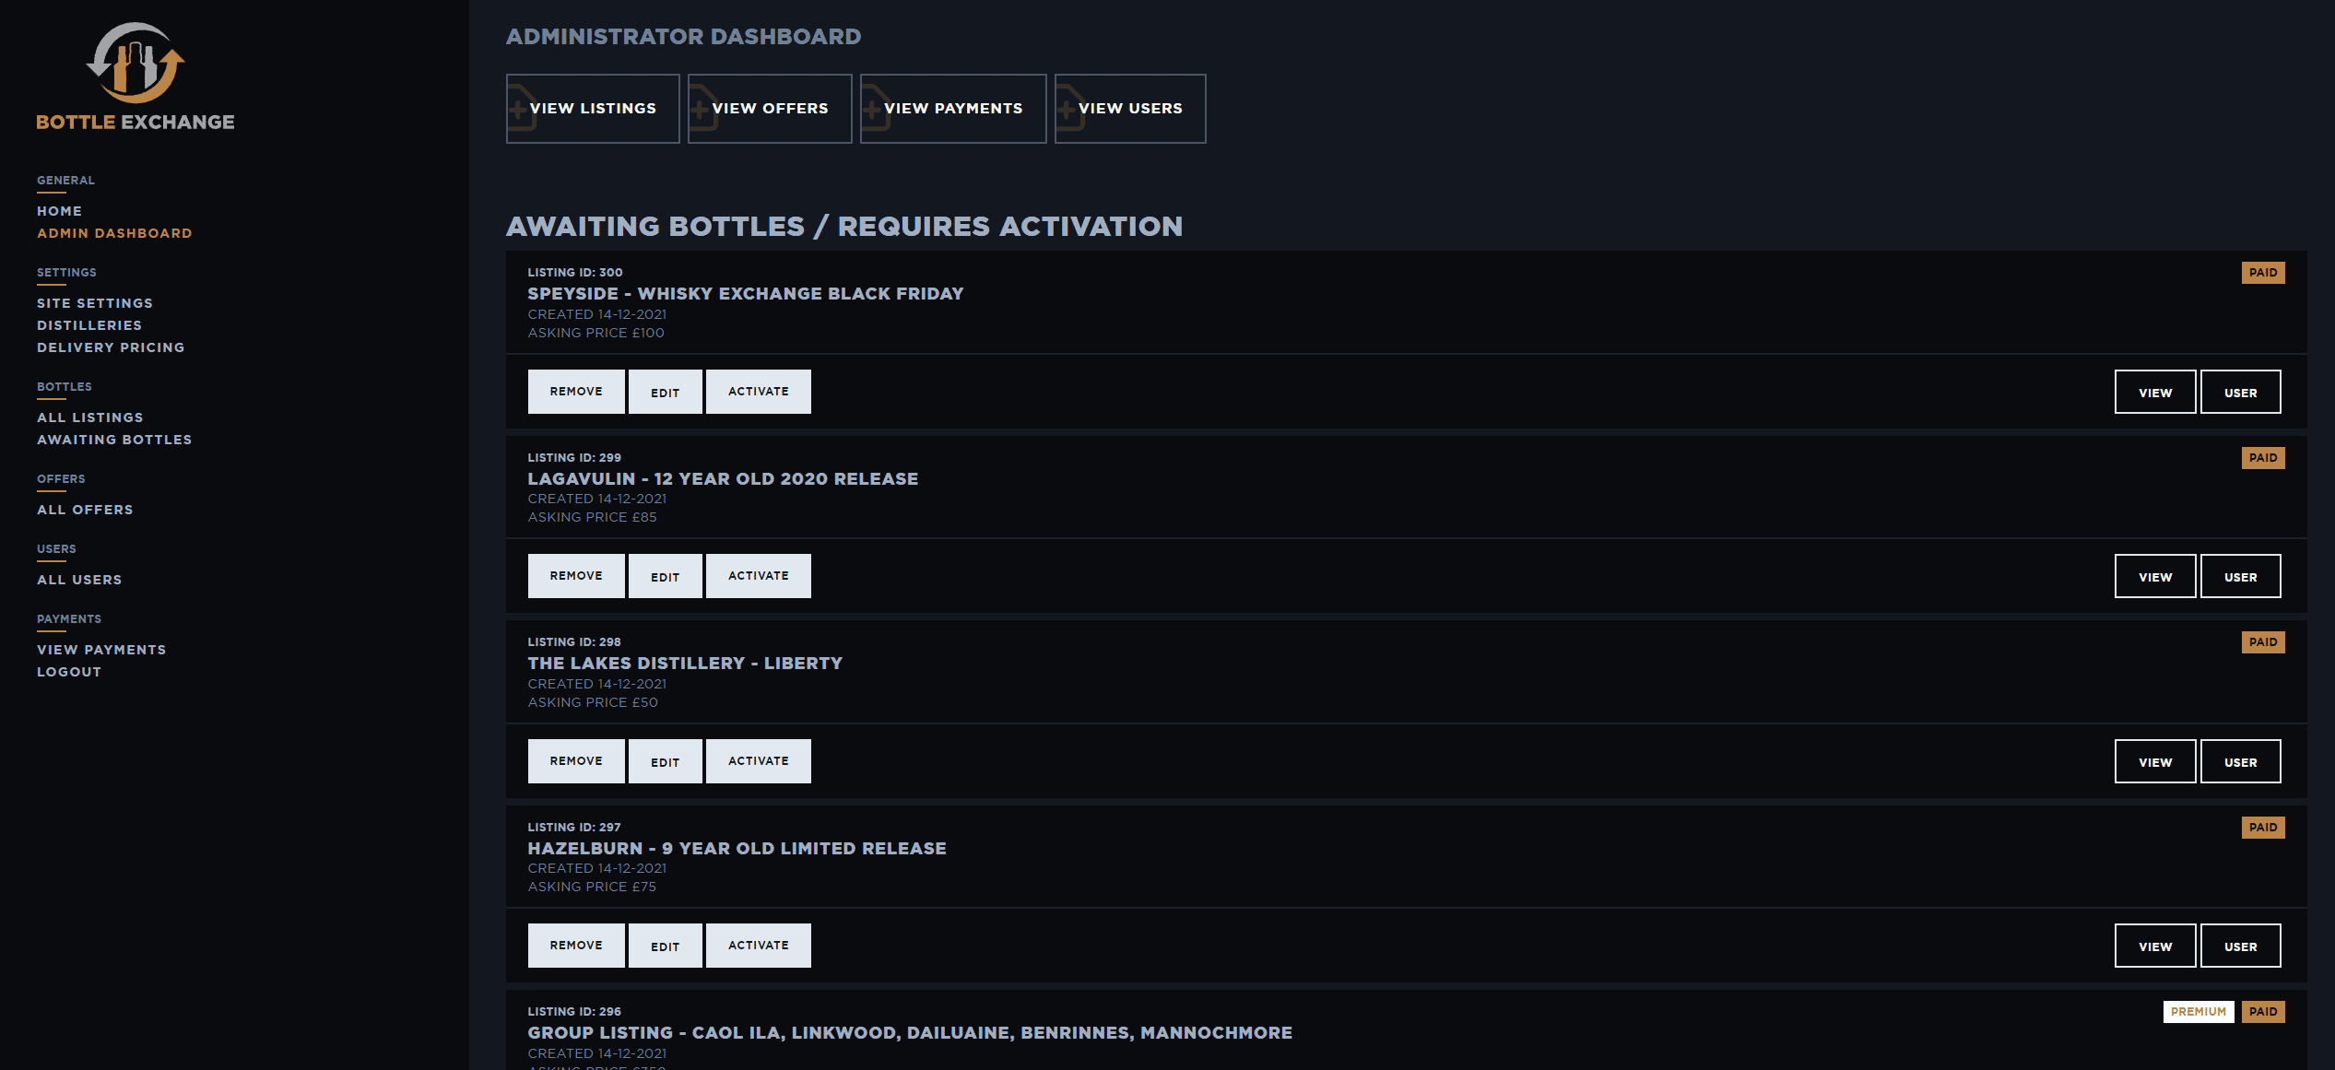The width and height of the screenshot is (2335, 1070).
Task: Open View Users from the dashboard shortcuts
Action: (x=1130, y=108)
